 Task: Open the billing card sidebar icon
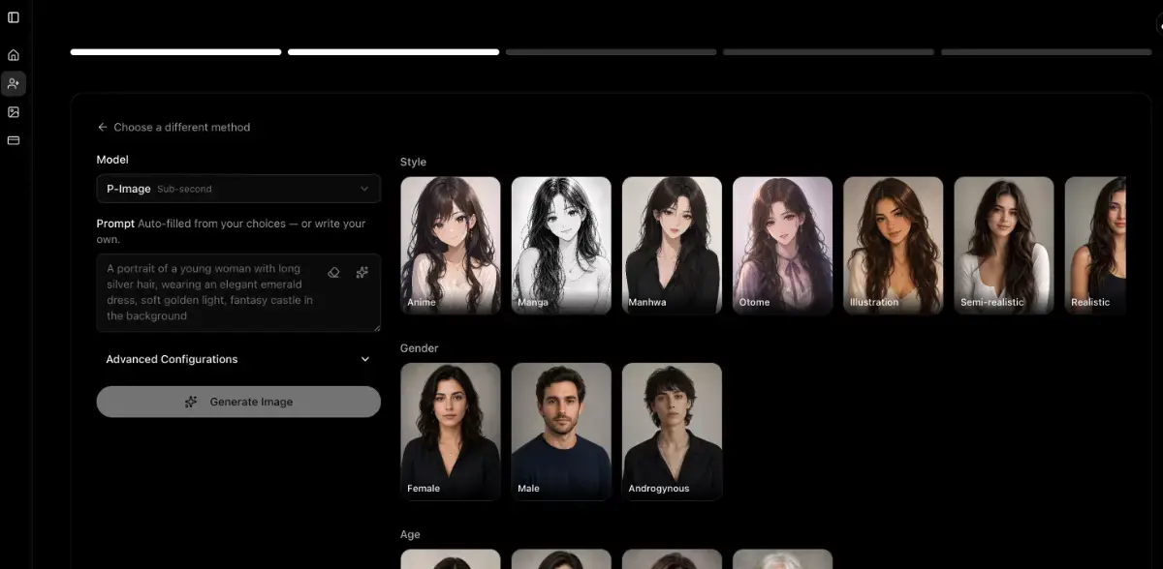click(14, 140)
